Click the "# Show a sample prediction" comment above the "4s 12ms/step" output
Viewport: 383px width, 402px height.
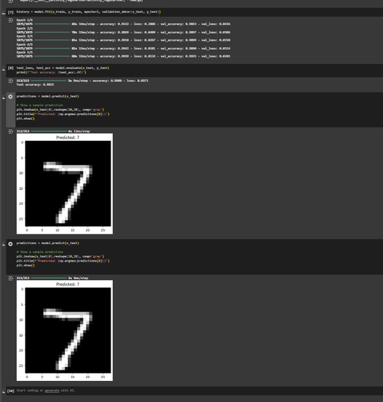click(x=40, y=105)
